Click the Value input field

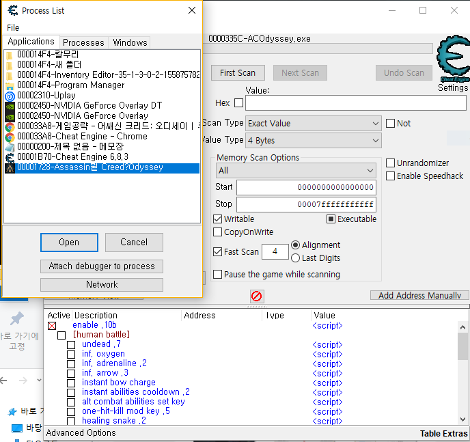click(356, 103)
